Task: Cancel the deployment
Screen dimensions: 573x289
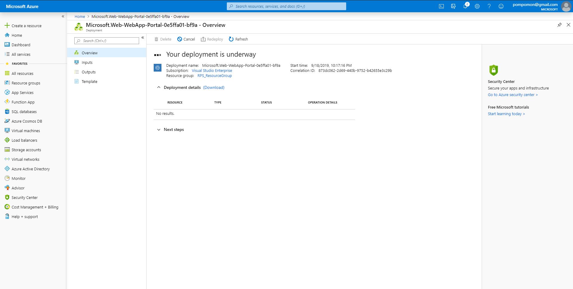Action: click(x=186, y=39)
